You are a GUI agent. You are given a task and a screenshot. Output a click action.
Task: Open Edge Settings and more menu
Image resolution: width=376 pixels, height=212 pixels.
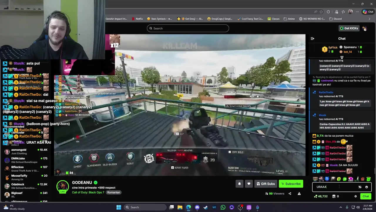click(x=357, y=12)
